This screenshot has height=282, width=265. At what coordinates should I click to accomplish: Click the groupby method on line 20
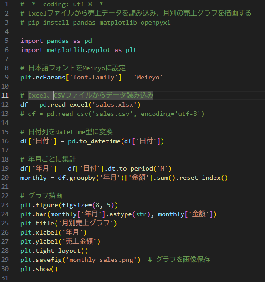(82, 178)
